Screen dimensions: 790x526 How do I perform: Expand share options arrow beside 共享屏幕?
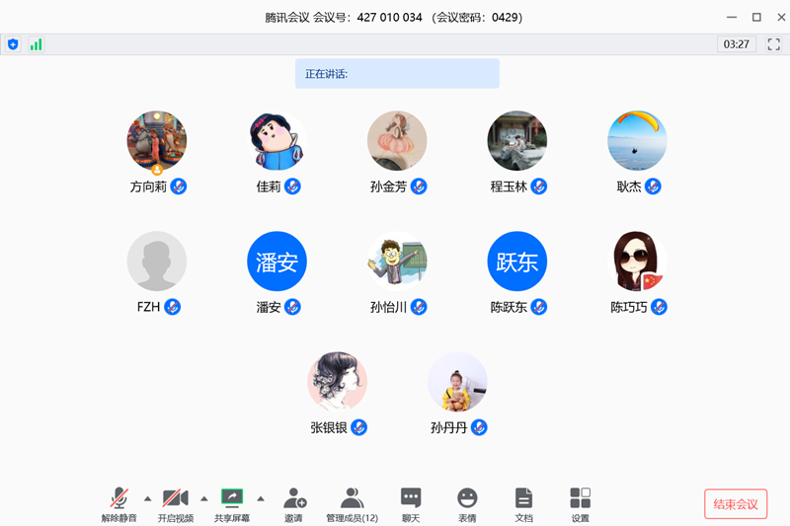[261, 498]
